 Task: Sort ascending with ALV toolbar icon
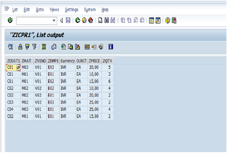[x=20, y=47]
